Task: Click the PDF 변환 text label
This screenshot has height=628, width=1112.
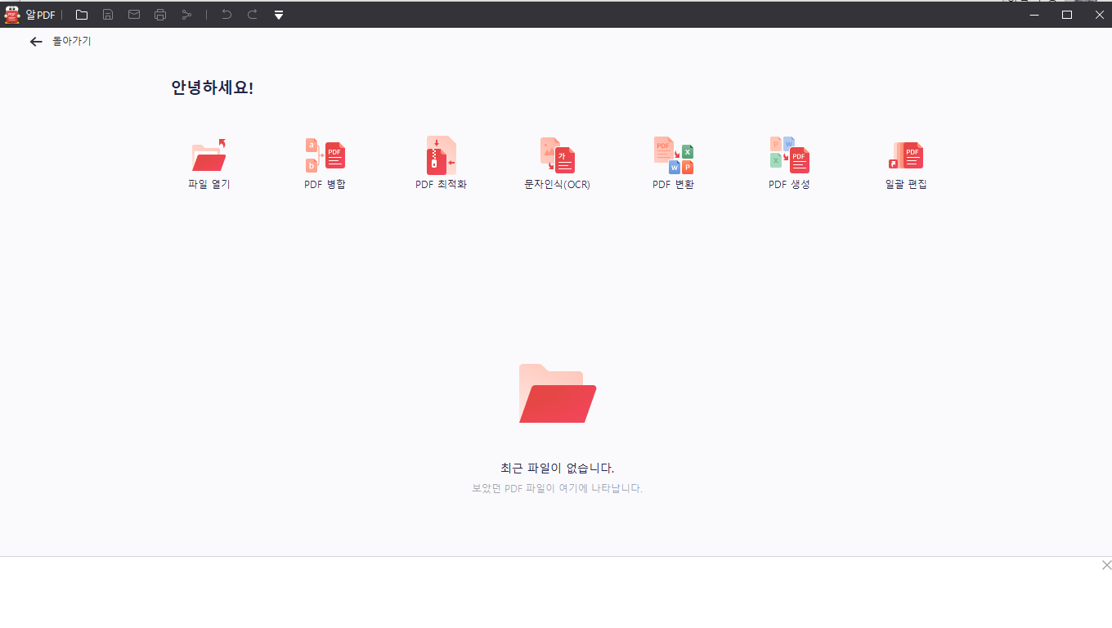Action: 674,185
